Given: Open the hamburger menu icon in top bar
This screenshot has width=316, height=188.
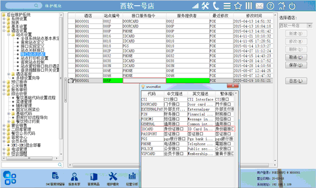Looking at the screenshot, I should (227, 6).
